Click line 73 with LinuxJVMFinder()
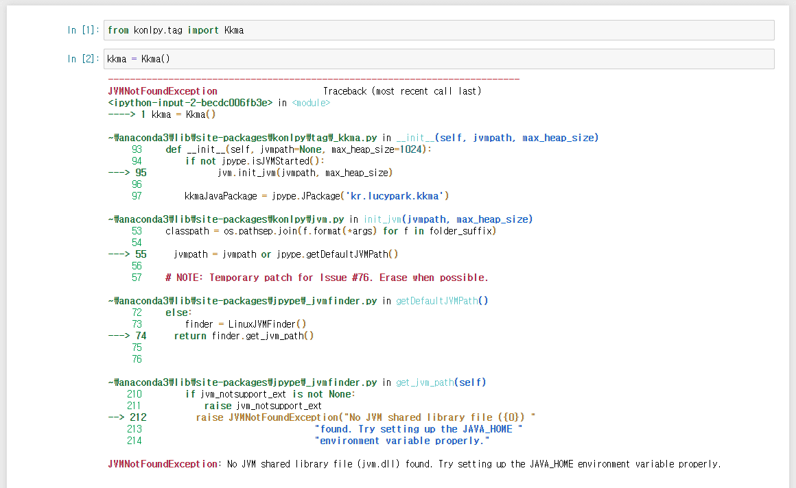The height and width of the screenshot is (488, 796). (245, 324)
